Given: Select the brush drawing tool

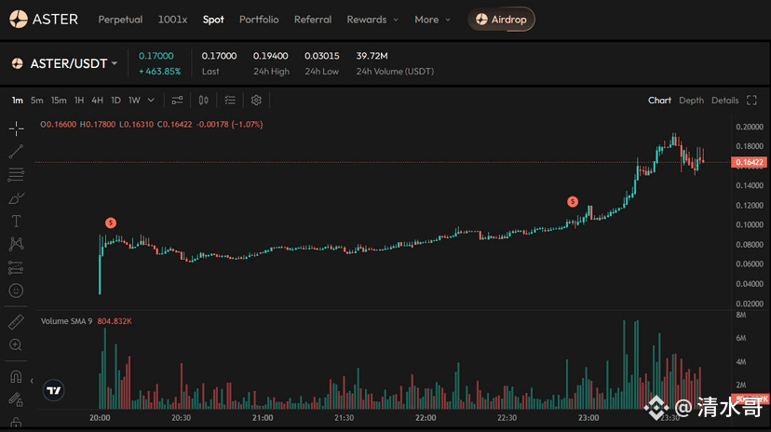Looking at the screenshot, I should (x=16, y=198).
